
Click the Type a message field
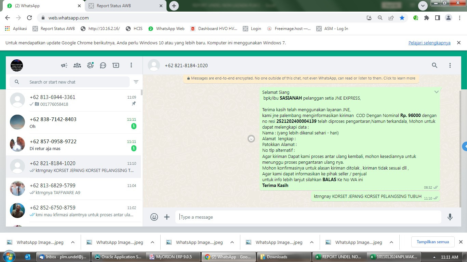(308, 217)
